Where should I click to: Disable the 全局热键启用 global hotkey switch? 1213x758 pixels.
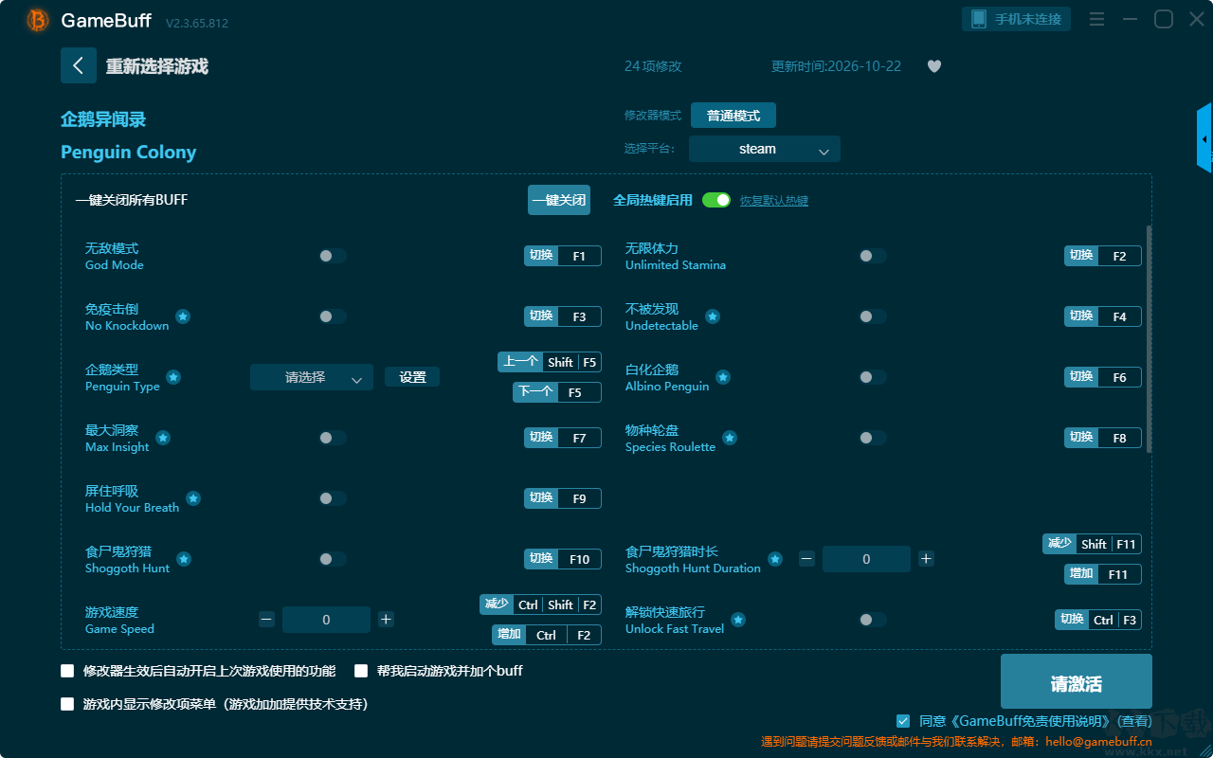point(716,200)
